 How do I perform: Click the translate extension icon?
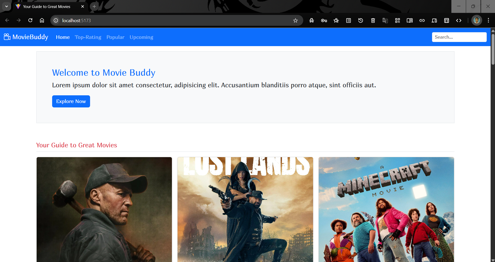[385, 20]
